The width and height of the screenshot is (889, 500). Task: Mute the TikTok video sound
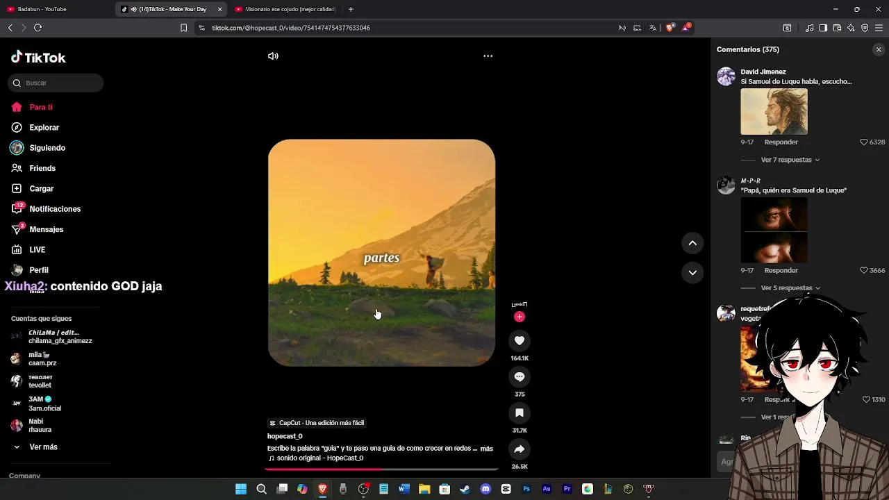click(273, 56)
